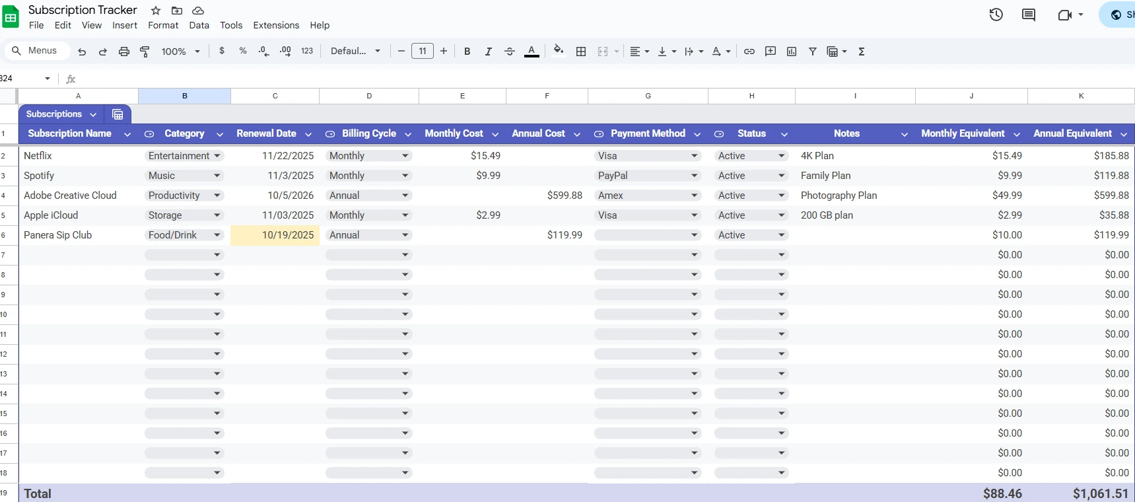The image size is (1135, 502).
Task: Open the borders tool
Action: [x=581, y=52]
